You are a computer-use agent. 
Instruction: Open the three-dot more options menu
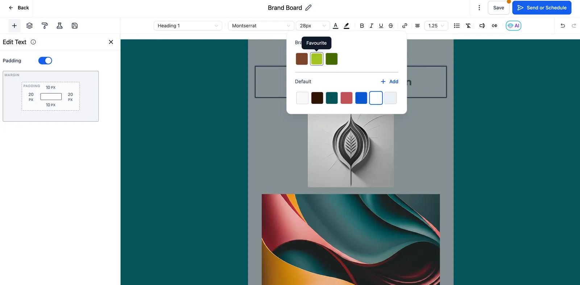tap(479, 8)
